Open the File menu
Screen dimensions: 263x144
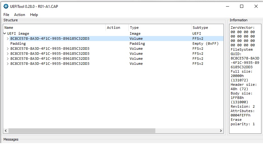point(6,15)
